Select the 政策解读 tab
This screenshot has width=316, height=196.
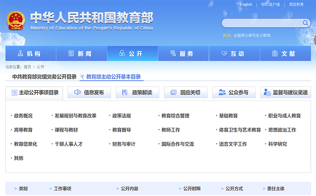[137, 92]
